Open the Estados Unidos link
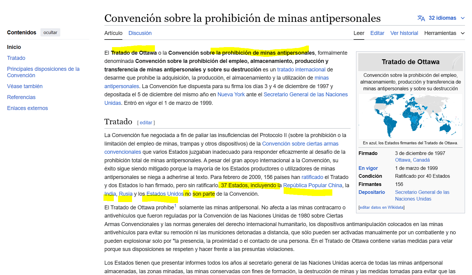The height and width of the screenshot is (275, 472). click(x=165, y=194)
